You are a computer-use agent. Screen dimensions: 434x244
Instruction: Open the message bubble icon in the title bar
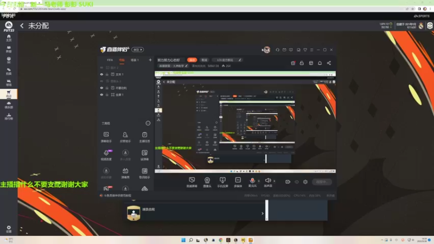click(x=291, y=50)
